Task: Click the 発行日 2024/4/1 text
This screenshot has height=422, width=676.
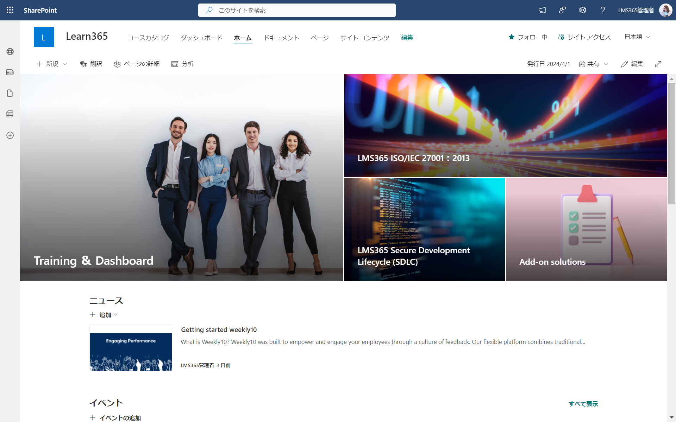Action: pos(548,64)
